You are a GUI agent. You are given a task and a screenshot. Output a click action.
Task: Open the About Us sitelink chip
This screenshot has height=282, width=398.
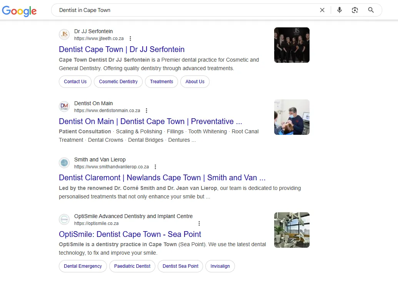[x=195, y=82]
